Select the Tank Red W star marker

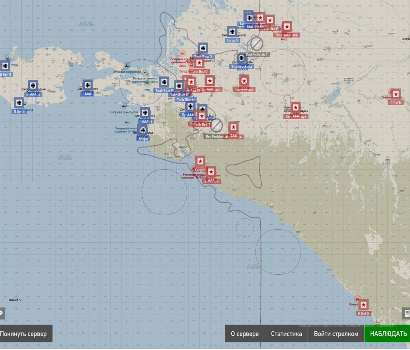pos(191,82)
